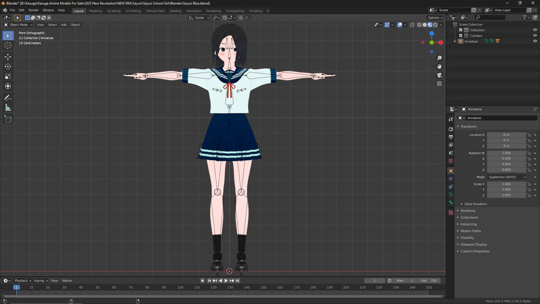This screenshot has height=304, width=540.
Task: Open the Object Constraints properties tab
Action: [x=451, y=187]
